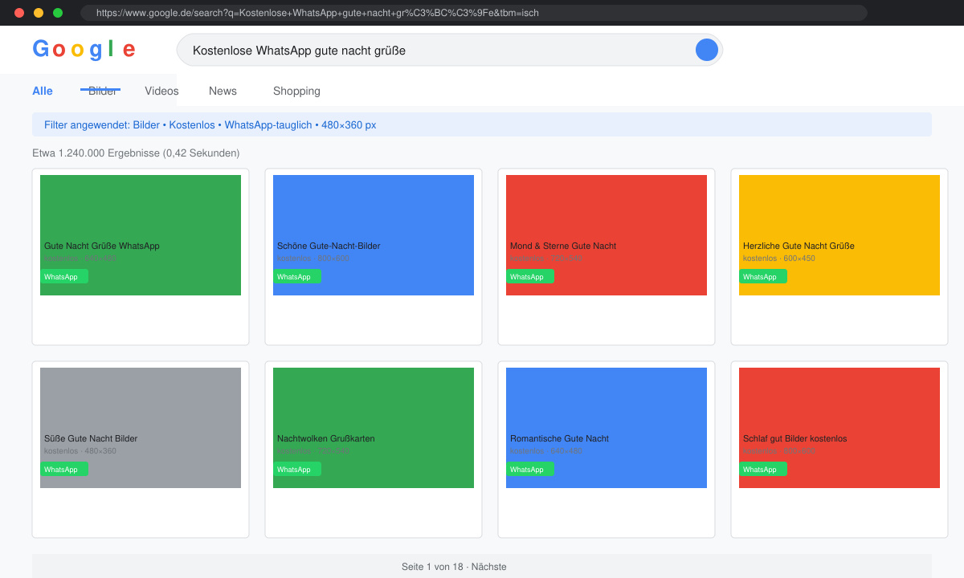The image size is (964, 578).
Task: Click the WhatsApp badge on 'Schlaf gut Bilder kostenlos'
Action: [x=763, y=469]
